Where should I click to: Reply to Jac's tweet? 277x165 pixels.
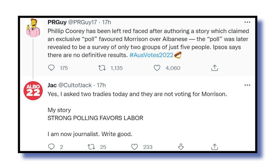click(x=51, y=147)
